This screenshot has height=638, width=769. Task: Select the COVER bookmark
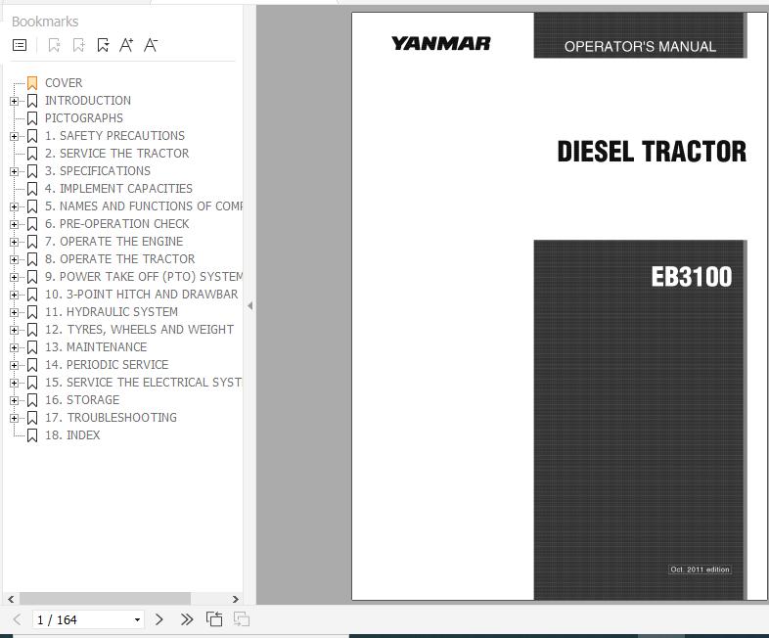[64, 83]
